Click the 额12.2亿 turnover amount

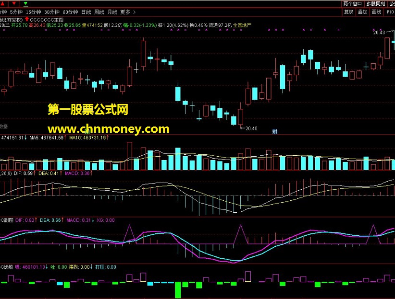113,25
